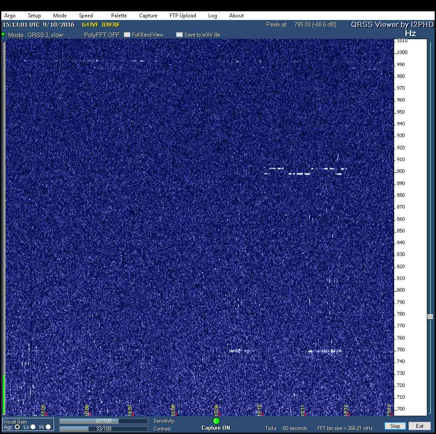Adjust the Contrast slider at 33/100
Screen dimensions: 436x434
point(103,429)
